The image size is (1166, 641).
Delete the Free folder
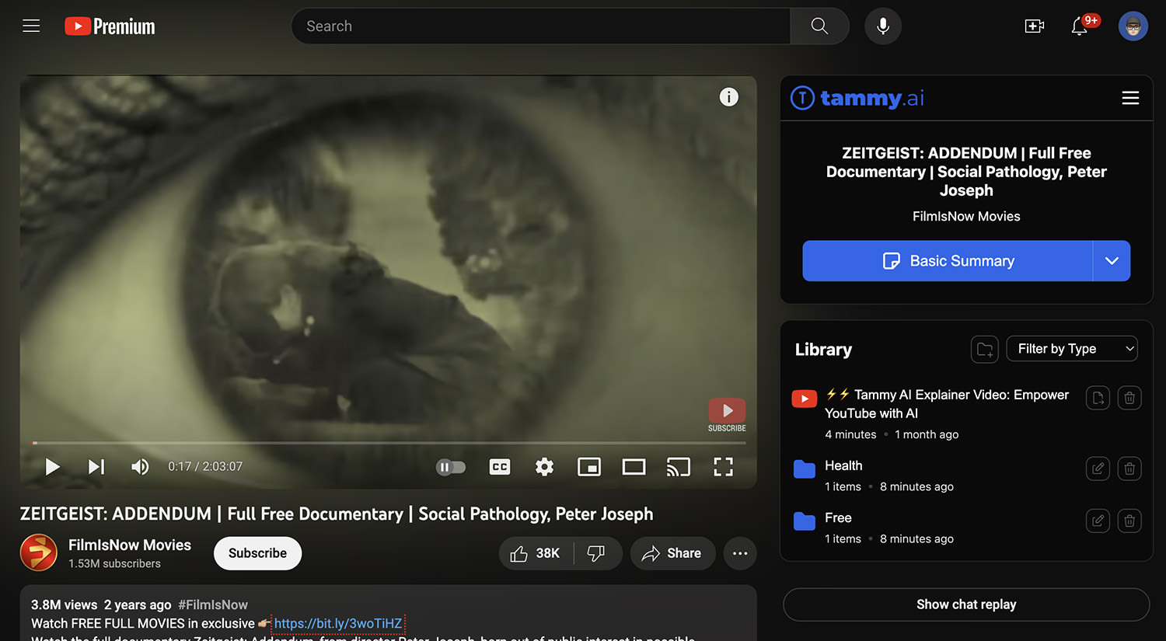[x=1129, y=521]
